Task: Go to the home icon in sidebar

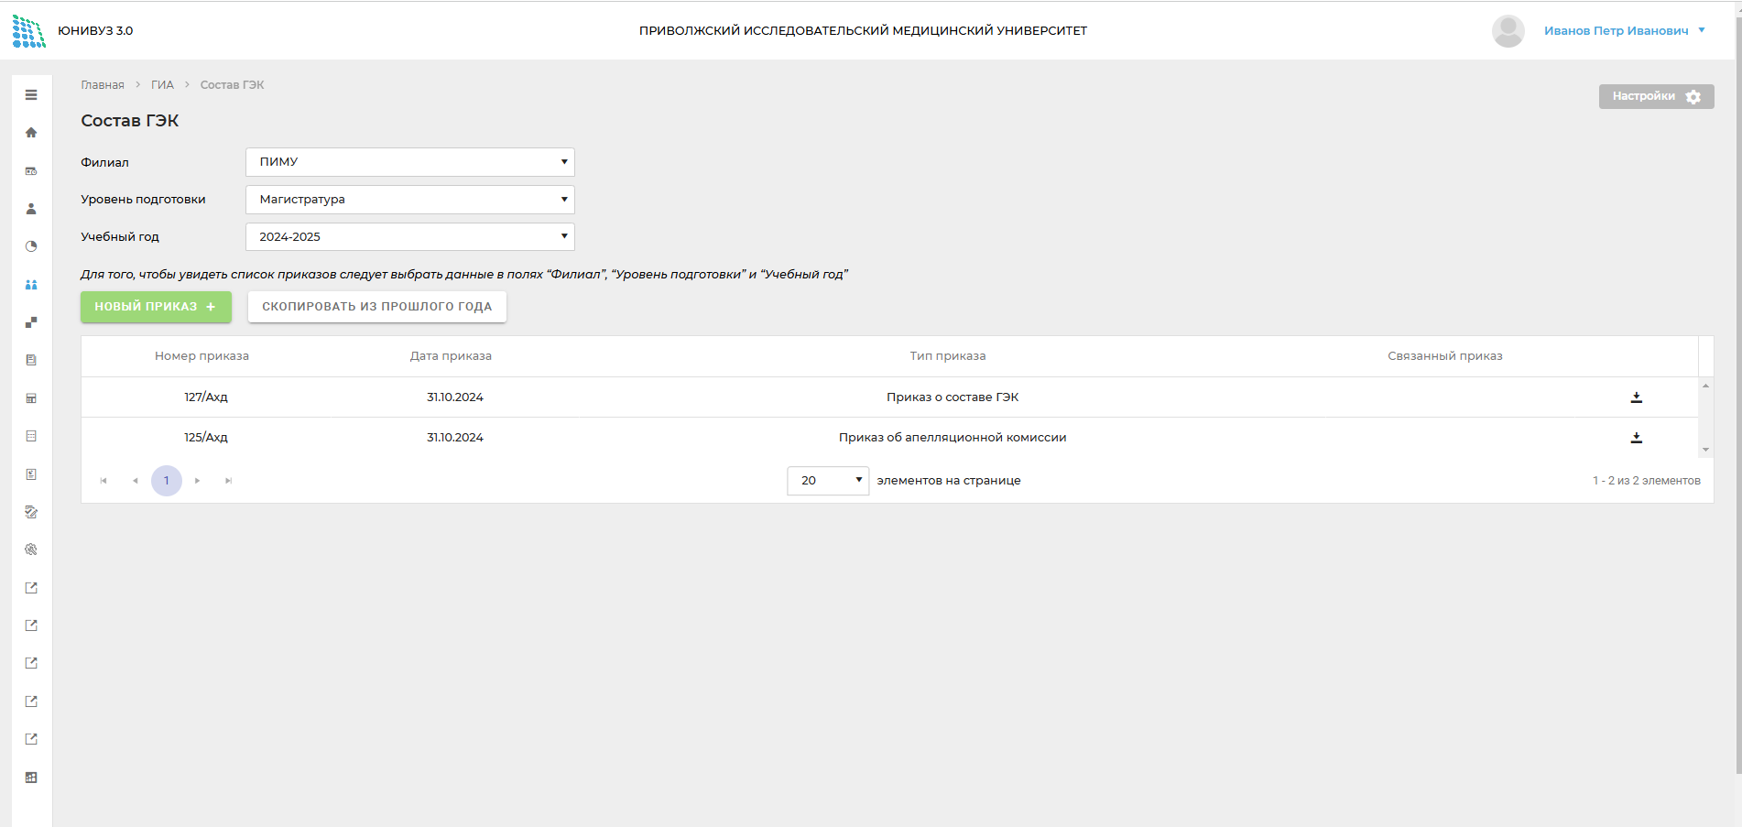Action: coord(31,133)
